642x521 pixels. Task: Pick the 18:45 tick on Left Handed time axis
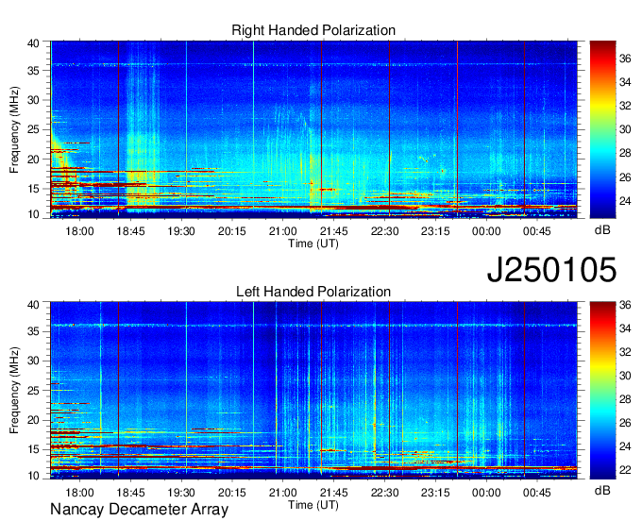point(130,493)
